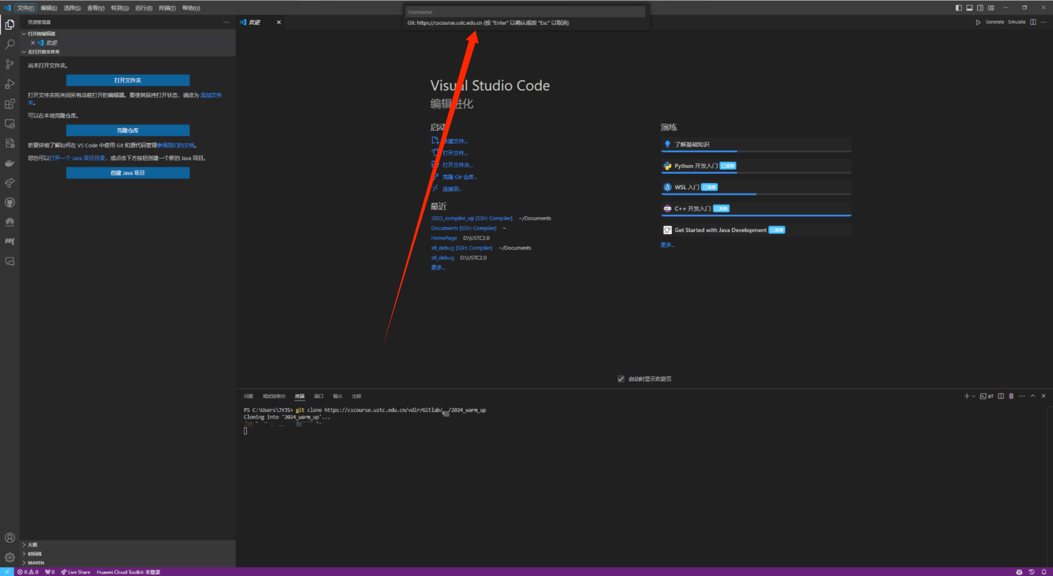This screenshot has height=576, width=1053.
Task: Add a new terminal with plus icon
Action: pyautogui.click(x=967, y=396)
